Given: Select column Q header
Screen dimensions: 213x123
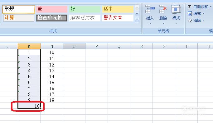Looking at the screenshot, I should point(119,46).
